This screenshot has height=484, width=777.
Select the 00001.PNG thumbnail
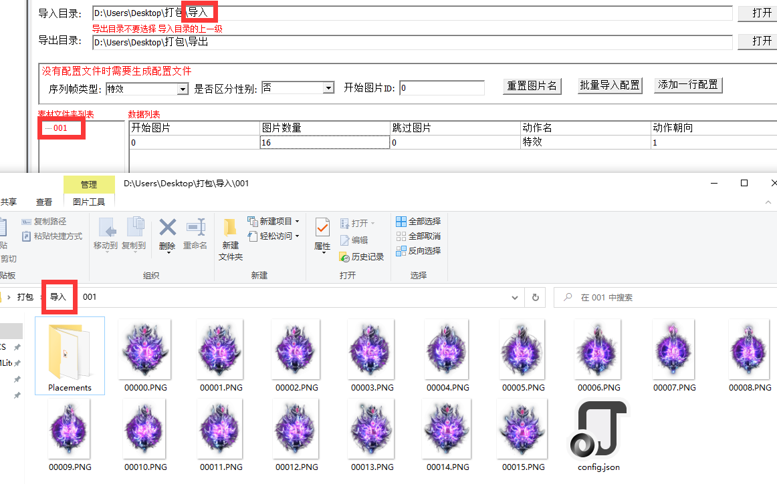[x=221, y=356]
